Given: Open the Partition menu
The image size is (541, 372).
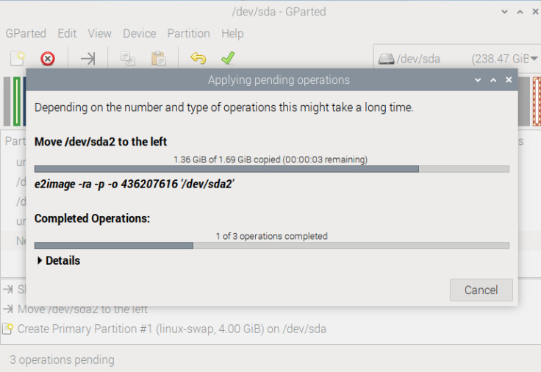Looking at the screenshot, I should coord(189,34).
